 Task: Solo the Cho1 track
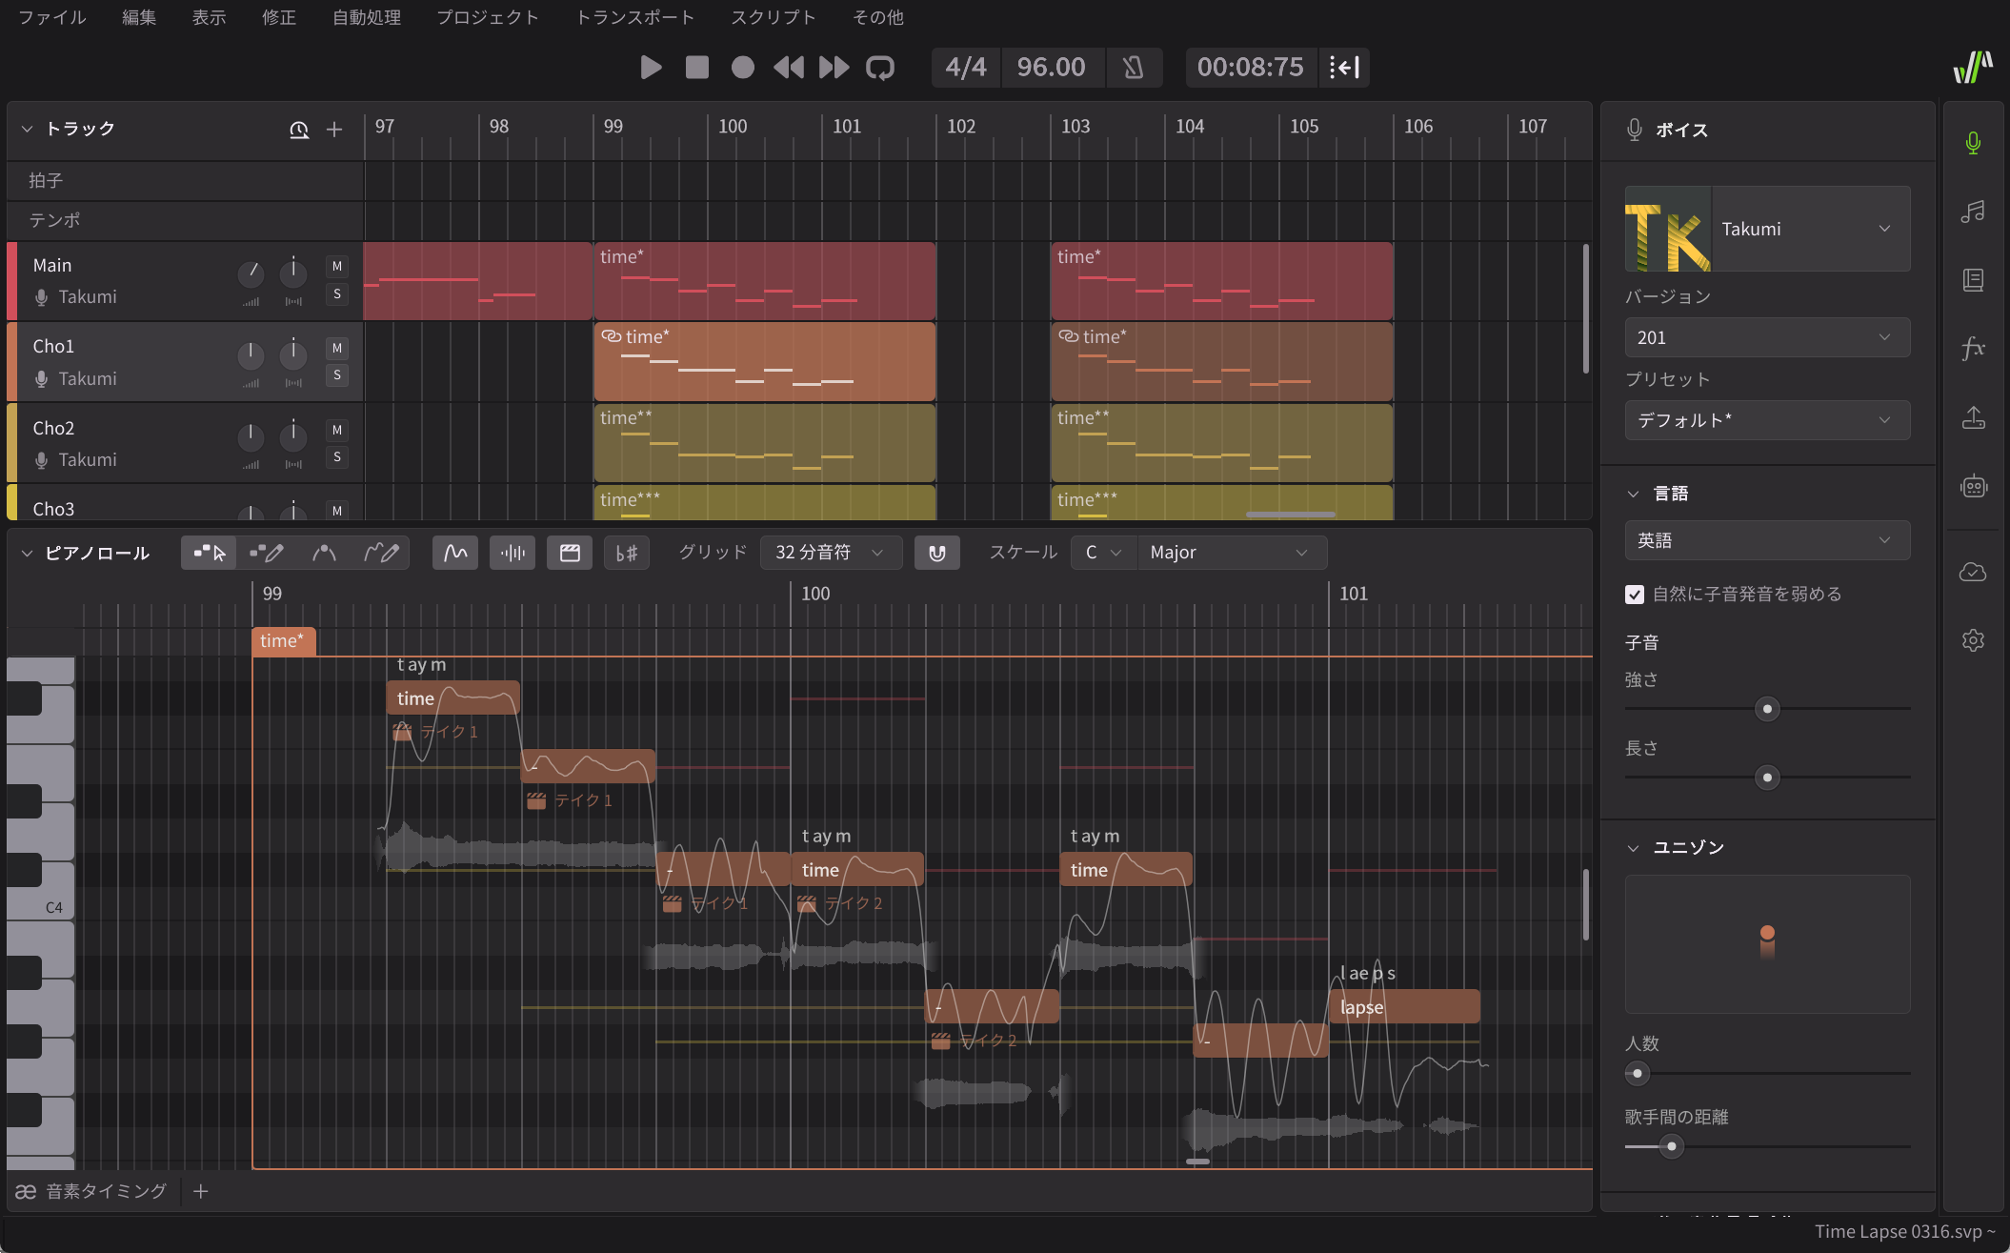click(336, 375)
